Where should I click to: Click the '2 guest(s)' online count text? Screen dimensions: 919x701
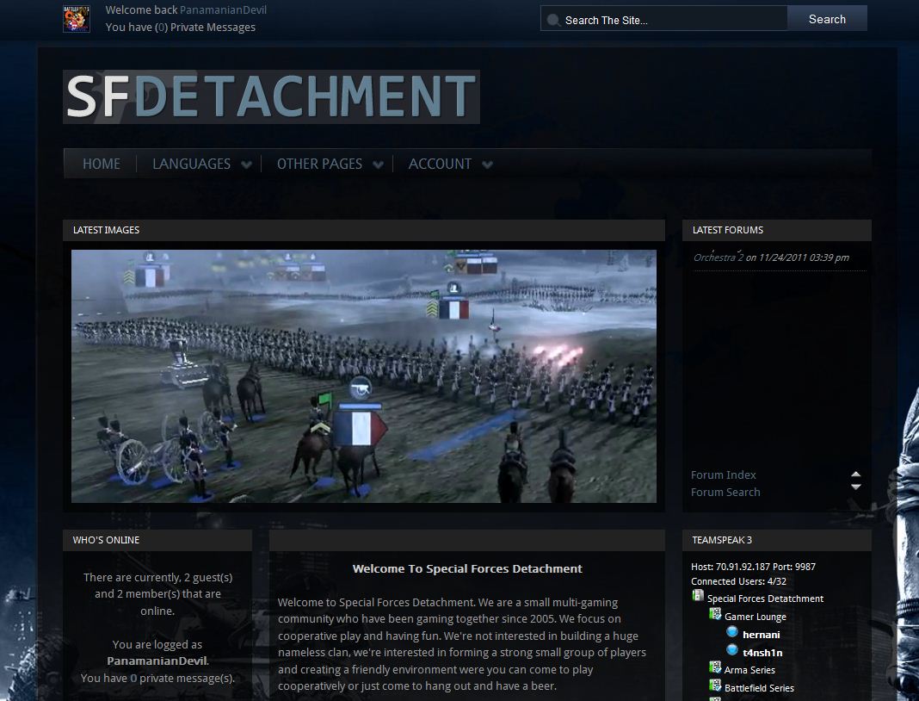(x=208, y=577)
